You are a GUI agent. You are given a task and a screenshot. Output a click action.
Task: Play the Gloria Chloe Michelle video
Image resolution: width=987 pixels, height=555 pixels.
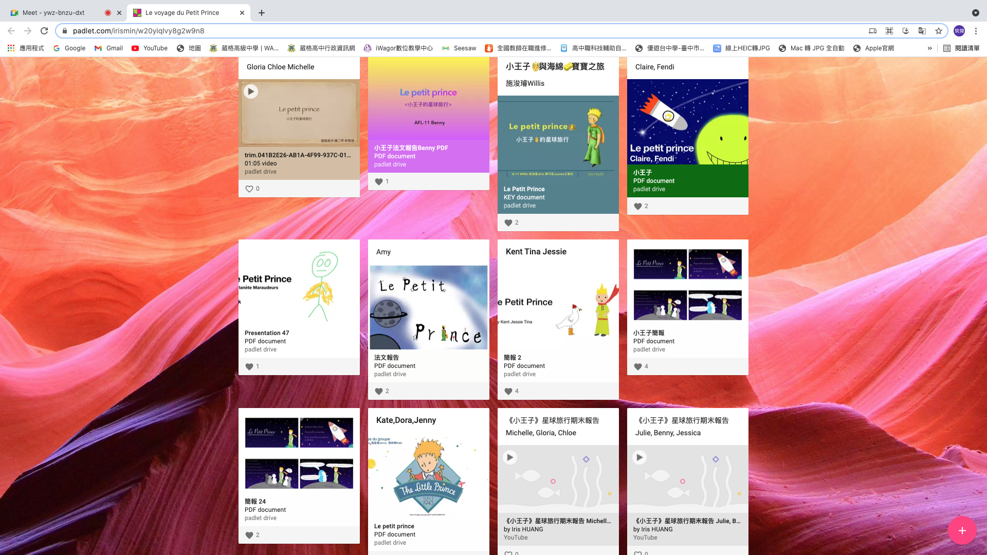pyautogui.click(x=251, y=91)
